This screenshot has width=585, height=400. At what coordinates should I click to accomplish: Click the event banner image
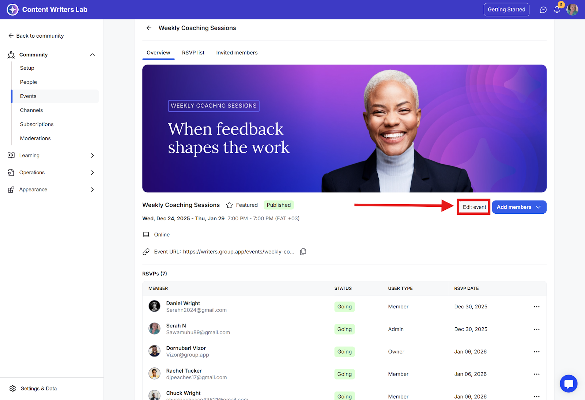pos(344,129)
